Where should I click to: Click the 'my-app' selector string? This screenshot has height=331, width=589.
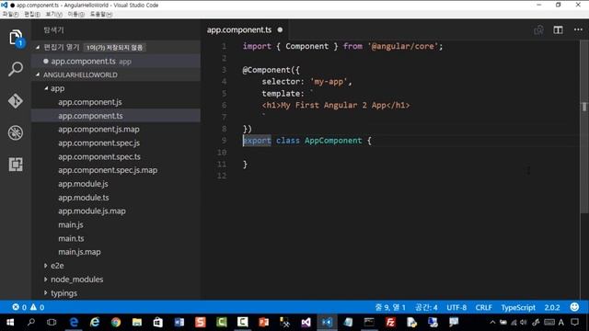coord(329,82)
